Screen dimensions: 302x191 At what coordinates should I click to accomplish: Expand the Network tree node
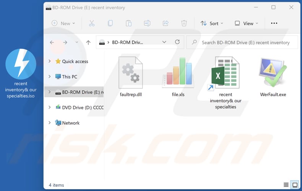pyautogui.click(x=50, y=123)
